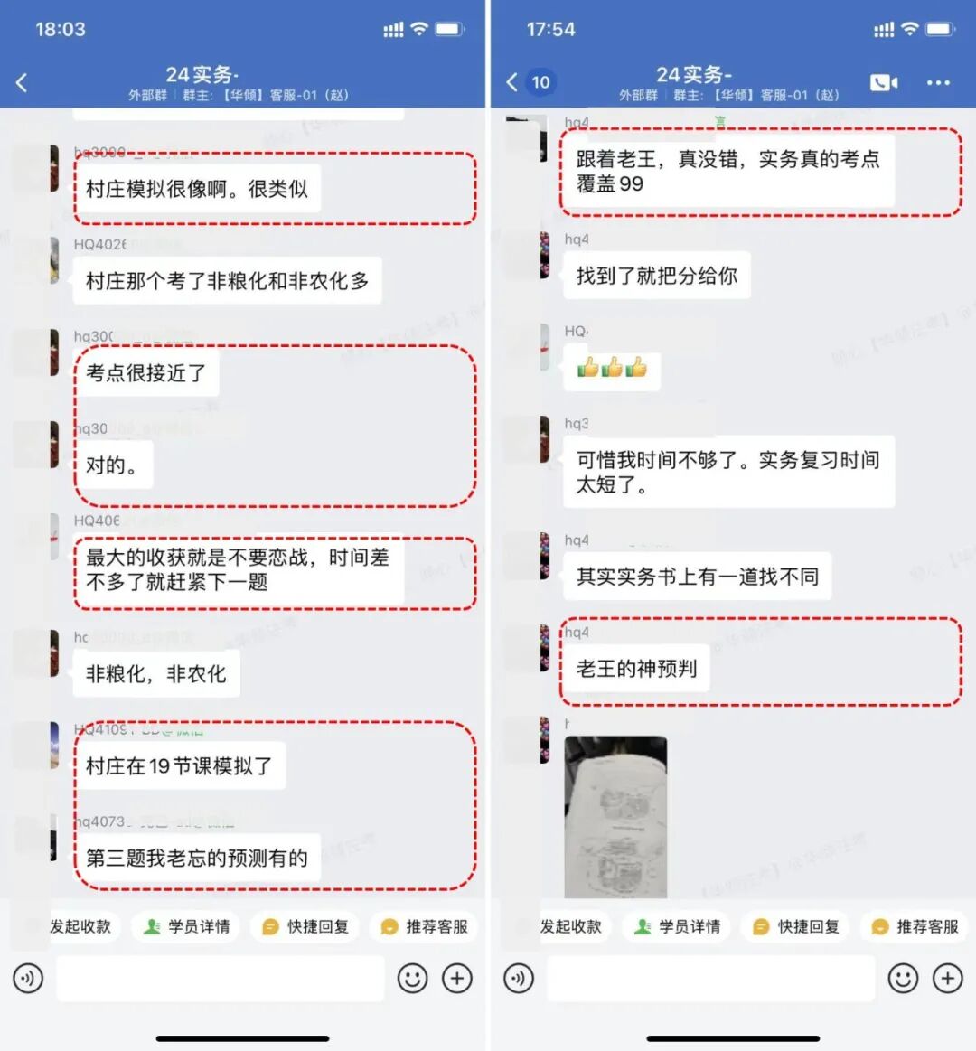
Task: Tap 快捷回复 in left chat toolbar
Action: click(306, 926)
